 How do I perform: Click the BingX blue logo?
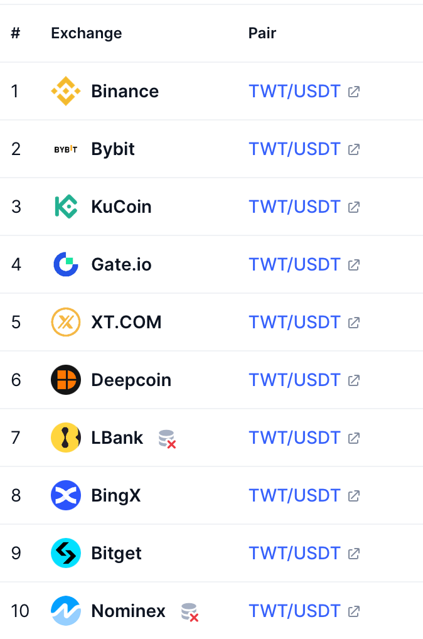66,495
